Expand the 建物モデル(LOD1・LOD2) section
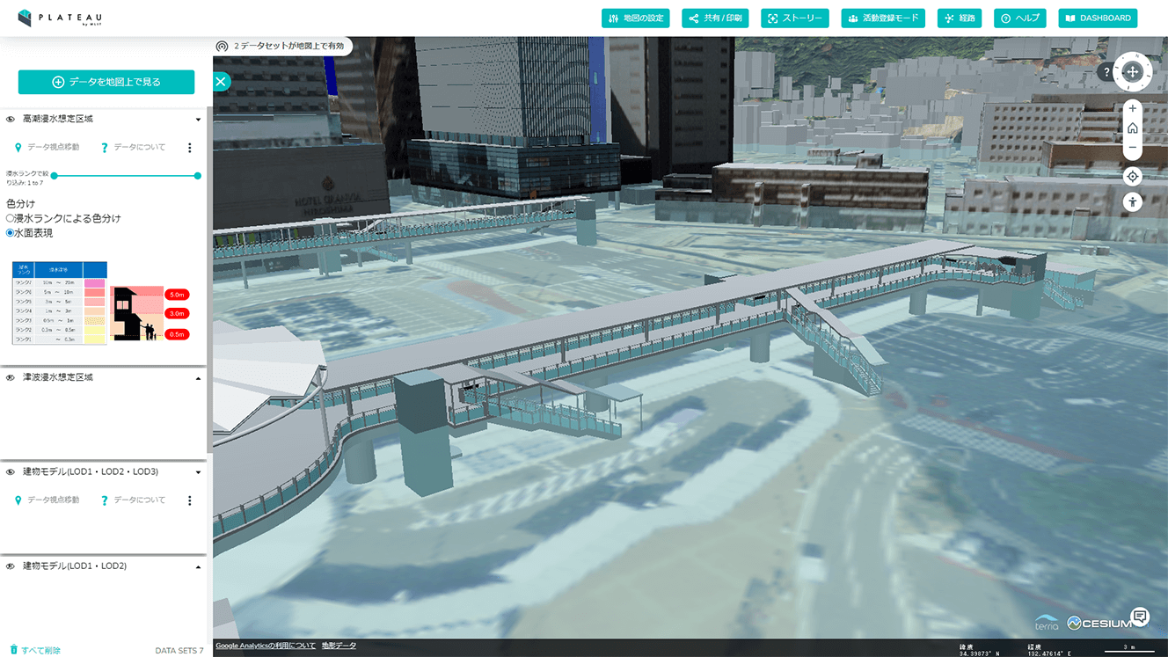Screen dimensions: 1168x657 pos(198,567)
